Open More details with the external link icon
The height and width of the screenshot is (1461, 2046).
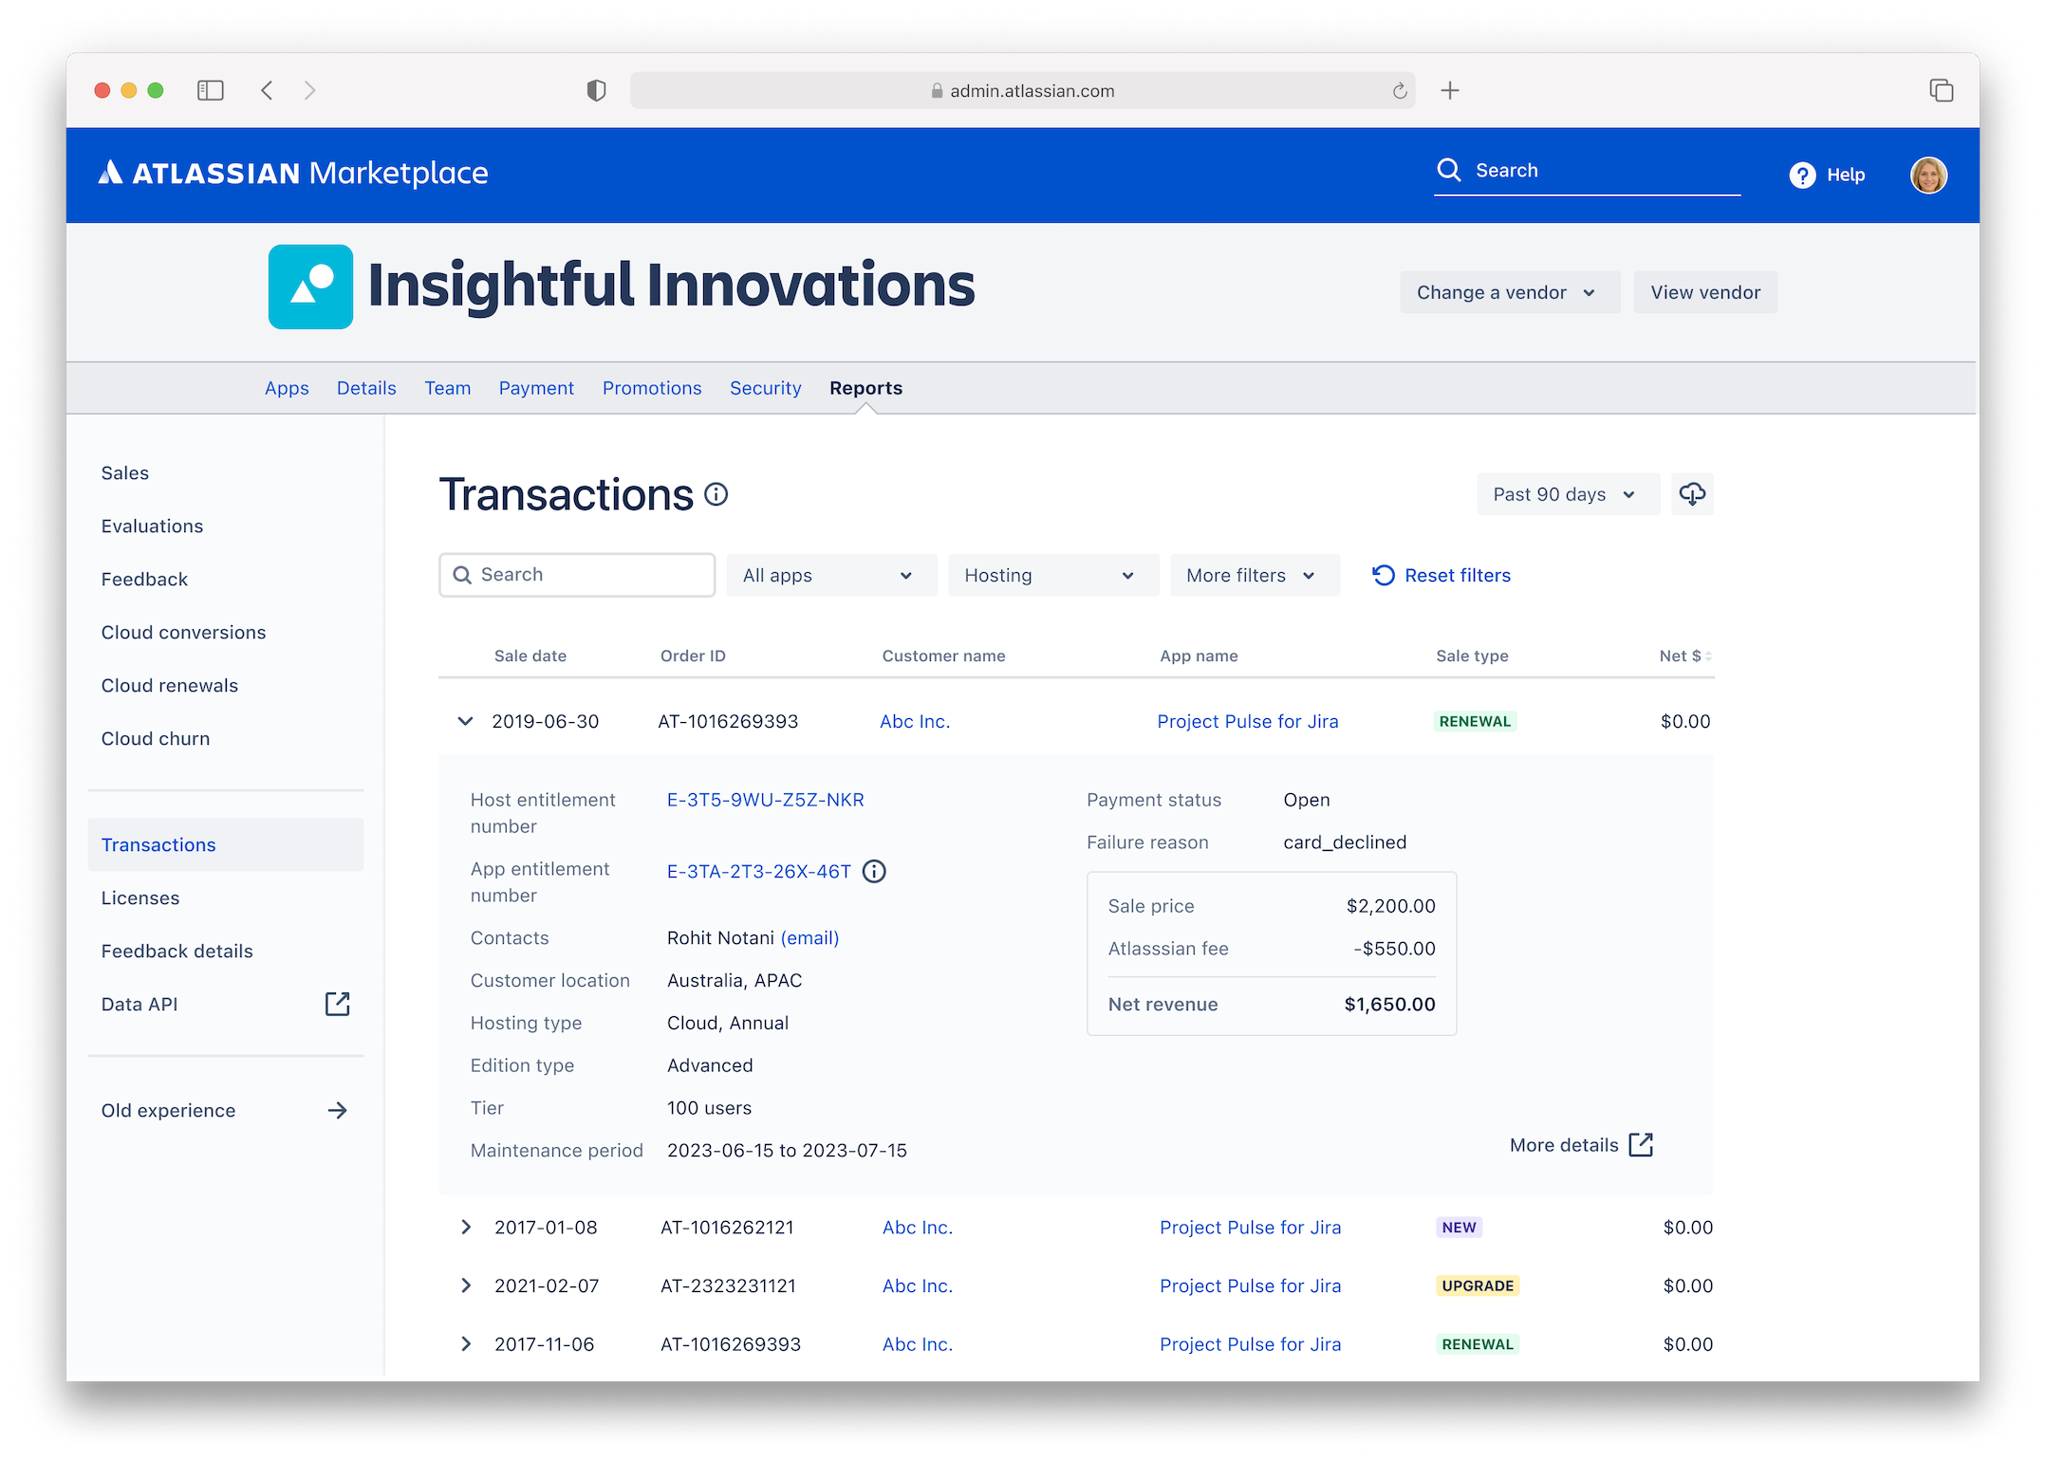(1642, 1145)
